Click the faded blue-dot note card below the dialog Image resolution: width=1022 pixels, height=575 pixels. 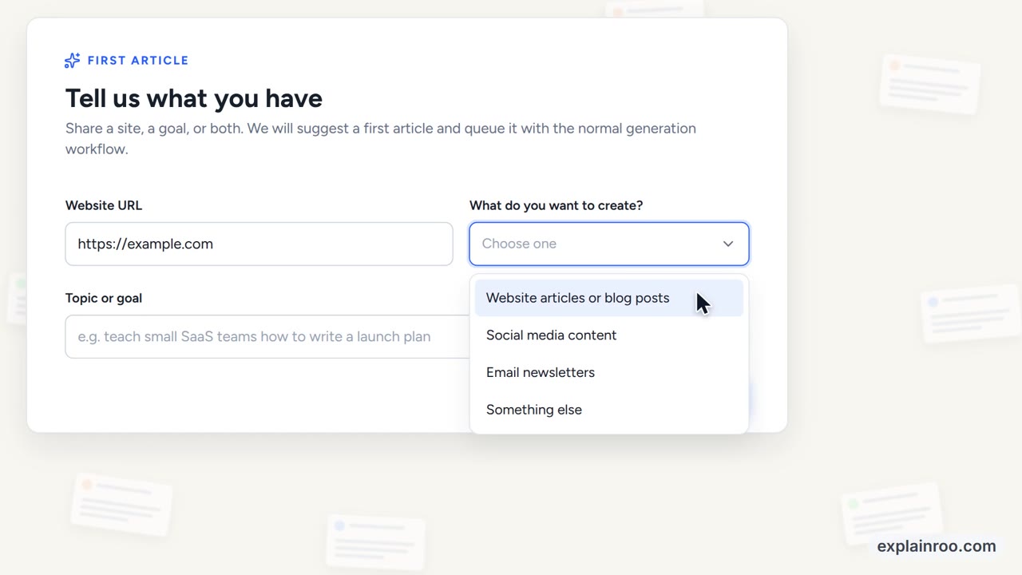(x=375, y=542)
